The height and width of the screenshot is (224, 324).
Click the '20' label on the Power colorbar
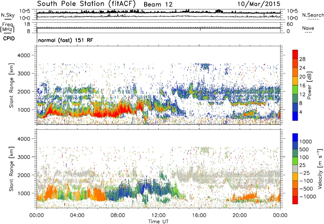(x=302, y=77)
